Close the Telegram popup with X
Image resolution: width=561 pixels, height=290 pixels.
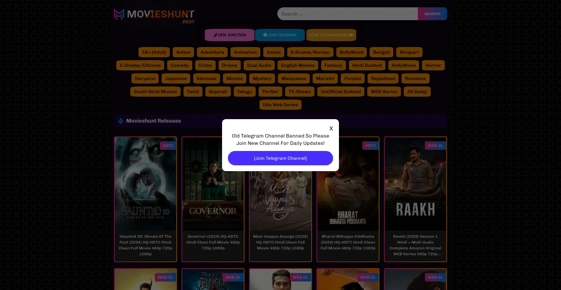[331, 128]
